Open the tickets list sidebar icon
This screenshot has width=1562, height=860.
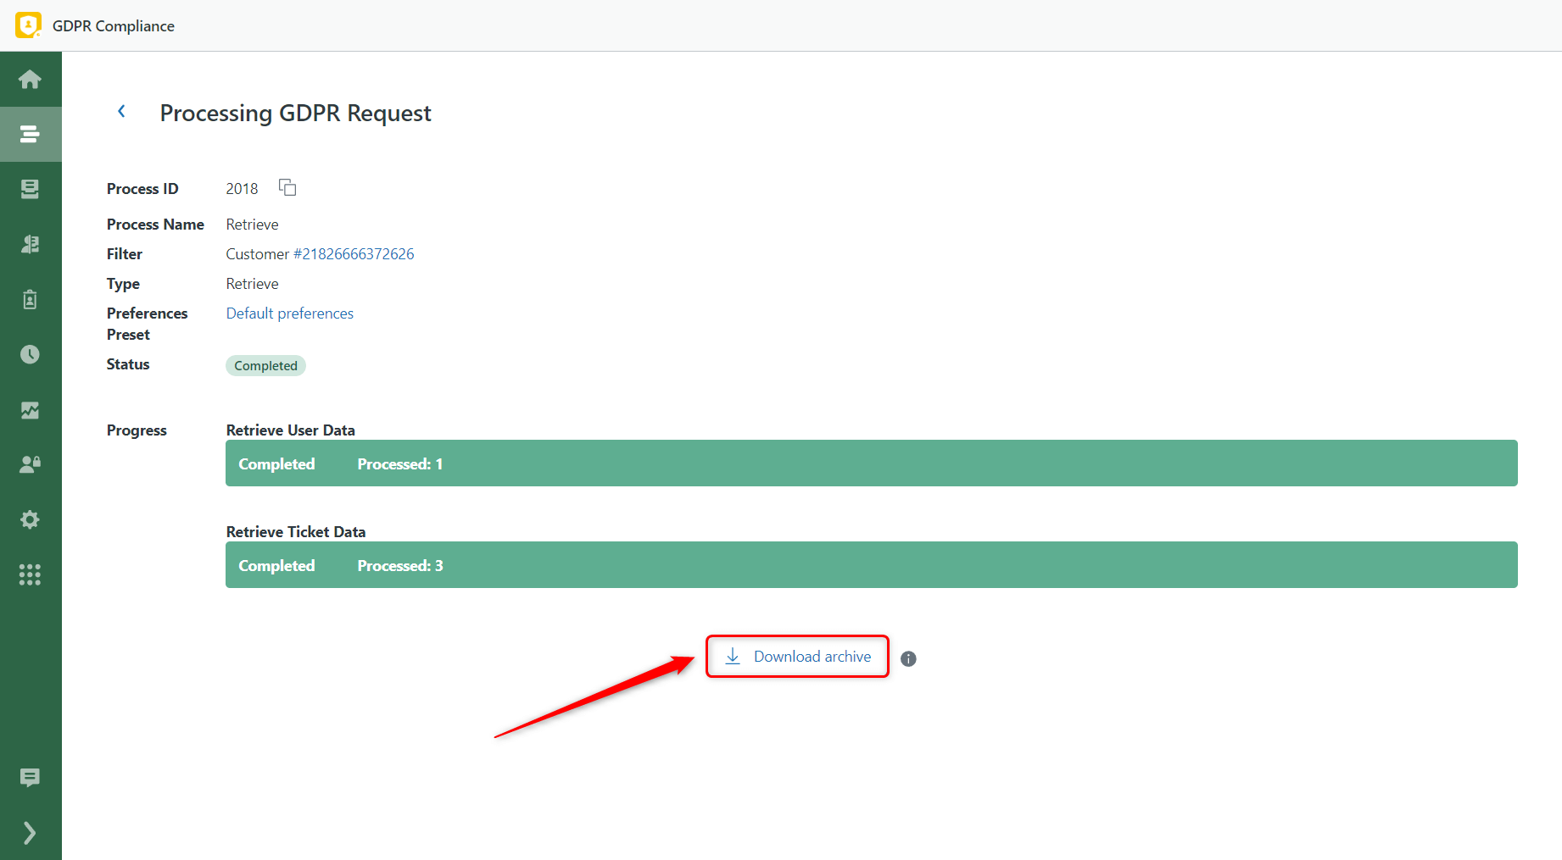pyautogui.click(x=30, y=189)
